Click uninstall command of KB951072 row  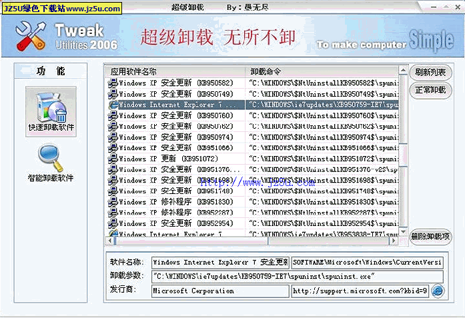tap(324, 159)
